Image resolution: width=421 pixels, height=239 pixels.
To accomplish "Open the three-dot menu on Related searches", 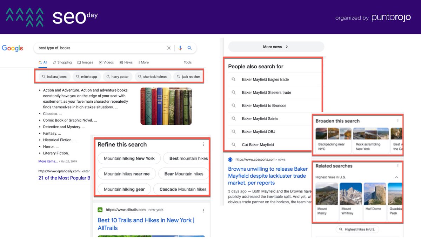I will click(398, 166).
